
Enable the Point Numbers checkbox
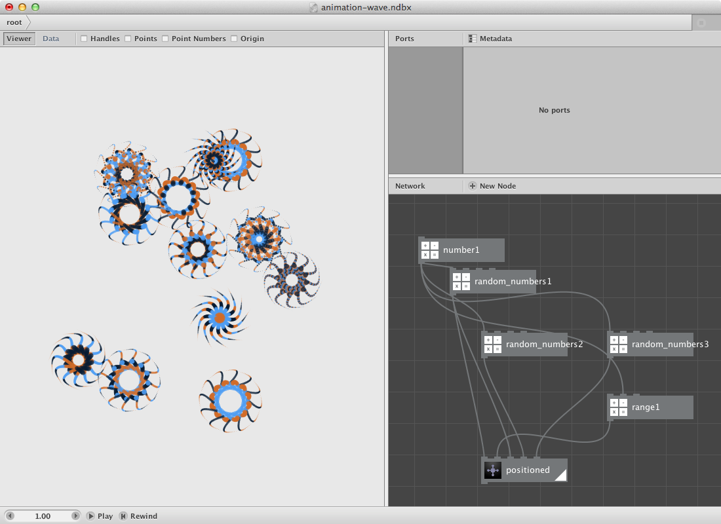pyautogui.click(x=165, y=39)
